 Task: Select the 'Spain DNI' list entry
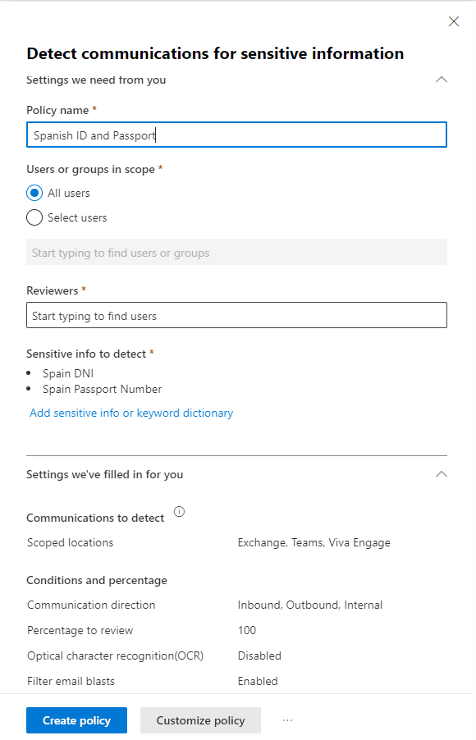(68, 373)
